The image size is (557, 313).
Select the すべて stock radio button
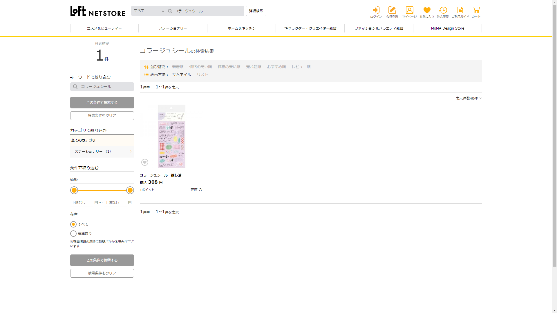click(x=73, y=224)
